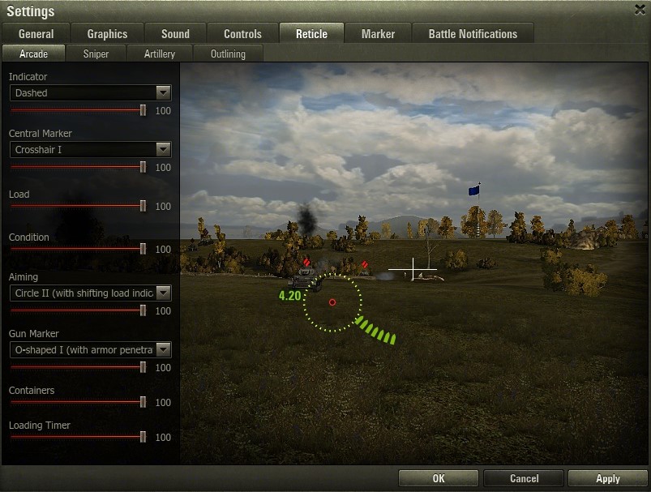Click the Cancel button

pos(524,478)
